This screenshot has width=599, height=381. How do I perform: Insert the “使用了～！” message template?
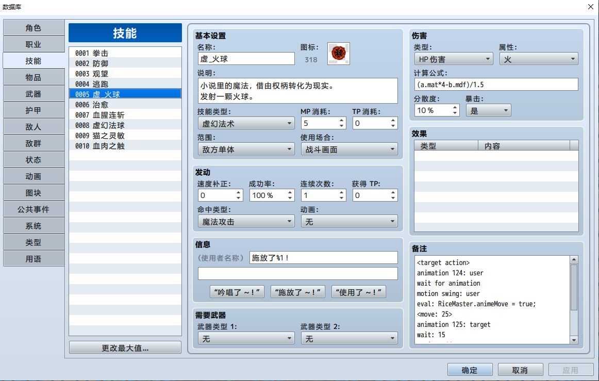[359, 292]
